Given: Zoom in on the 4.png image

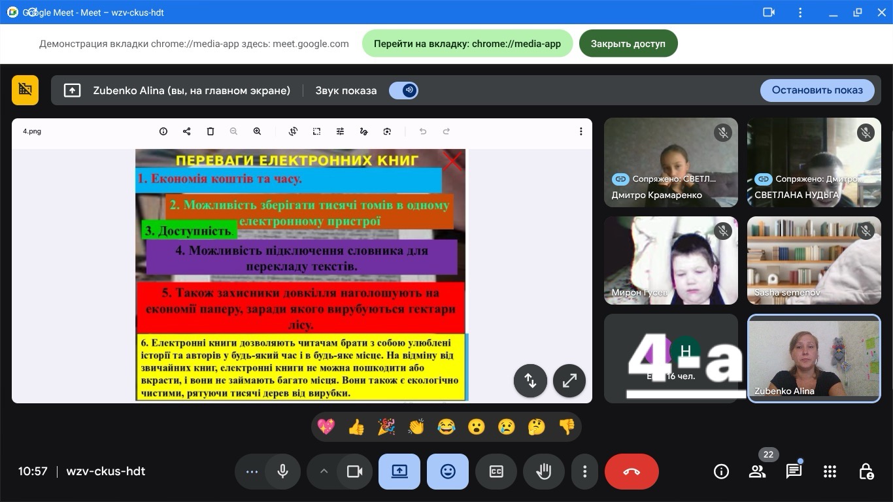Looking at the screenshot, I should 257,131.
